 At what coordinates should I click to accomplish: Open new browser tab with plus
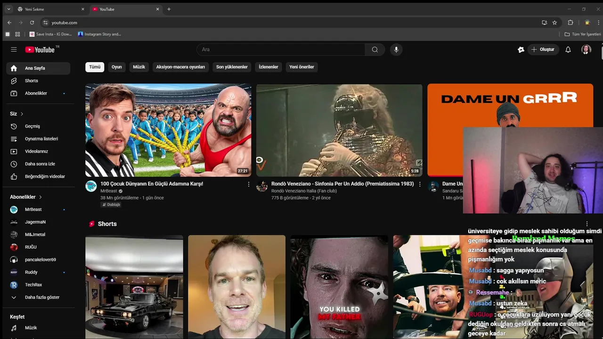[169, 9]
